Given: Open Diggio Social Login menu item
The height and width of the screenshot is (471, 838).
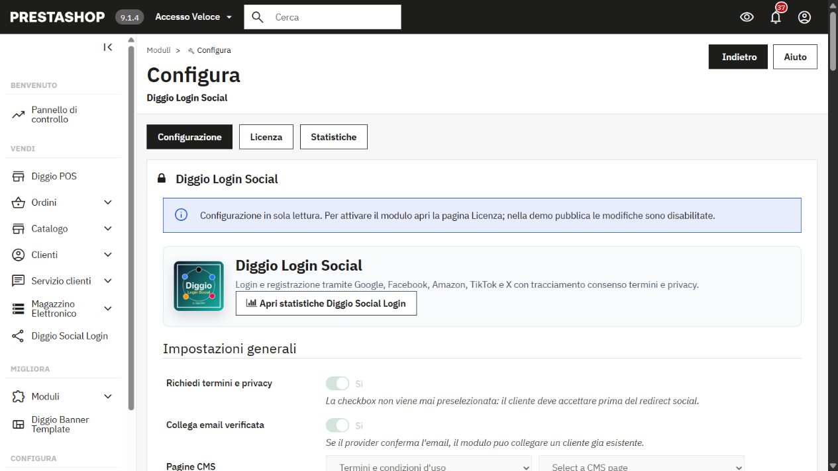Looking at the screenshot, I should tap(63, 336).
